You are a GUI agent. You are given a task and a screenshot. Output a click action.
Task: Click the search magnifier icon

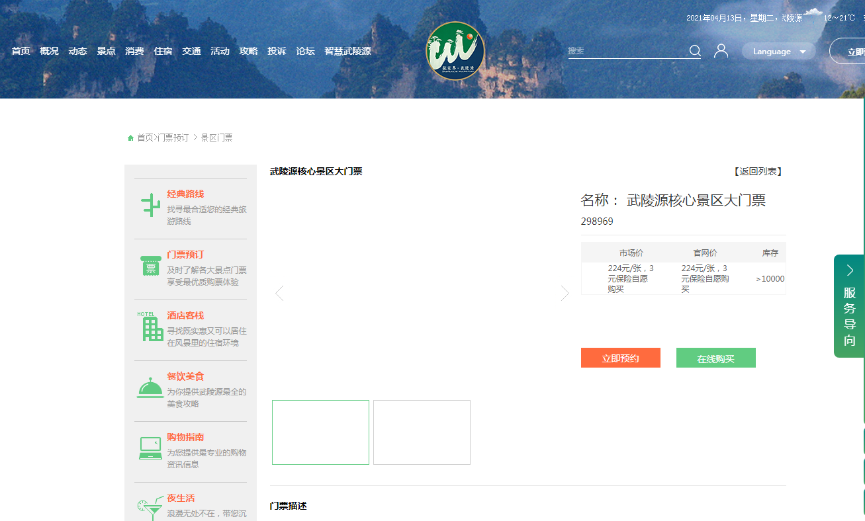pyautogui.click(x=695, y=51)
